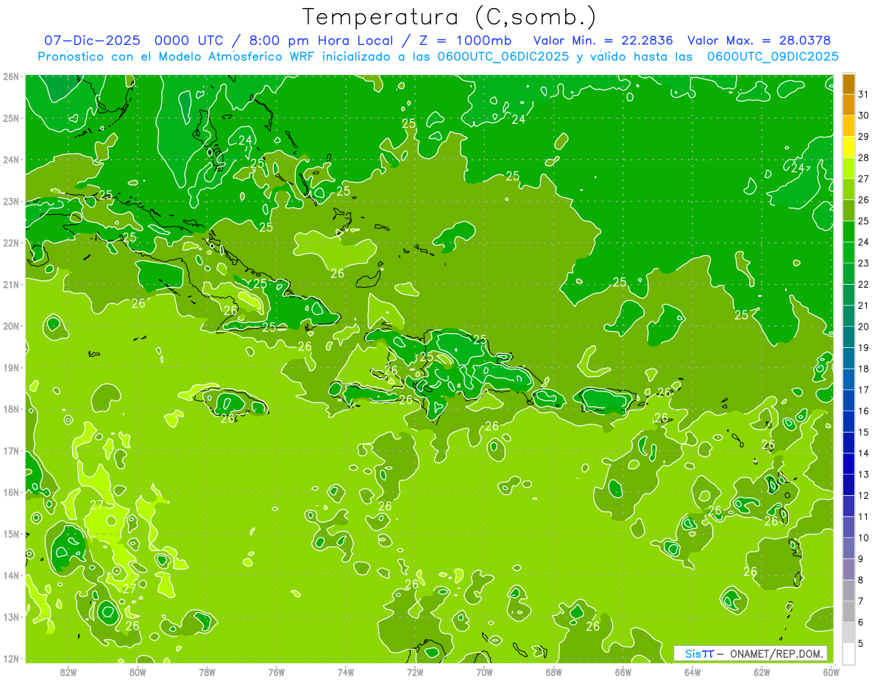Click the '68W' longitude axis label
This screenshot has width=883, height=682.
[553, 672]
